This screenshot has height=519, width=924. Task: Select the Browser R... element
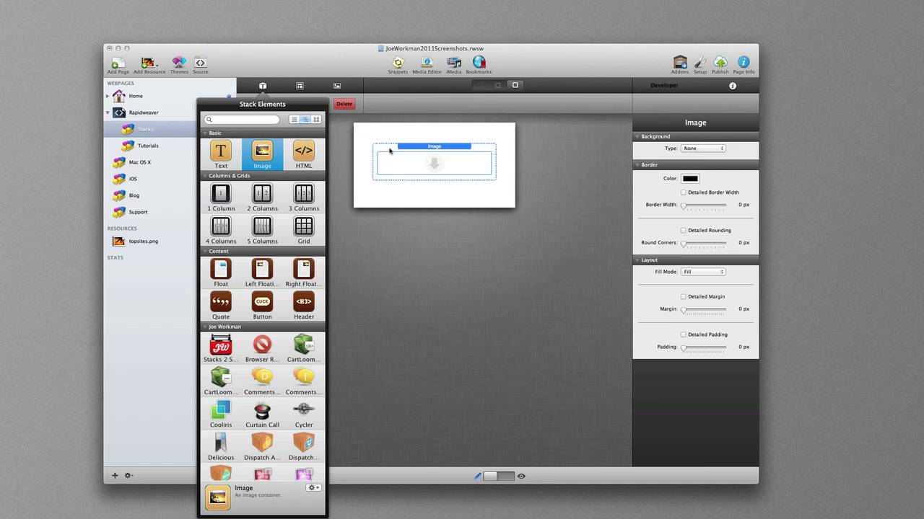(x=262, y=348)
